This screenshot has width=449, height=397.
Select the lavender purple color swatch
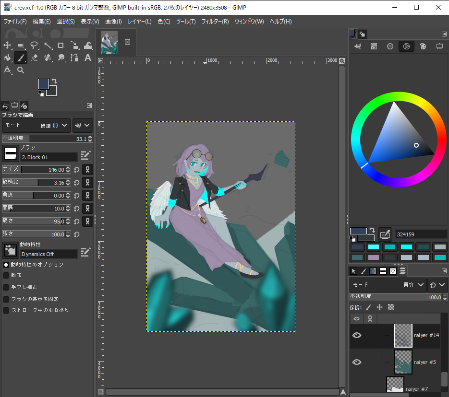coord(374,257)
